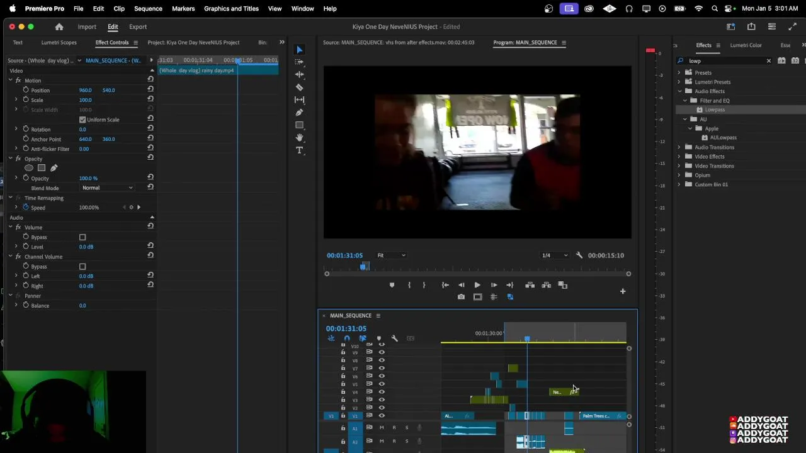
Task: Hide track V9 with the eye icon
Action: click(382, 352)
